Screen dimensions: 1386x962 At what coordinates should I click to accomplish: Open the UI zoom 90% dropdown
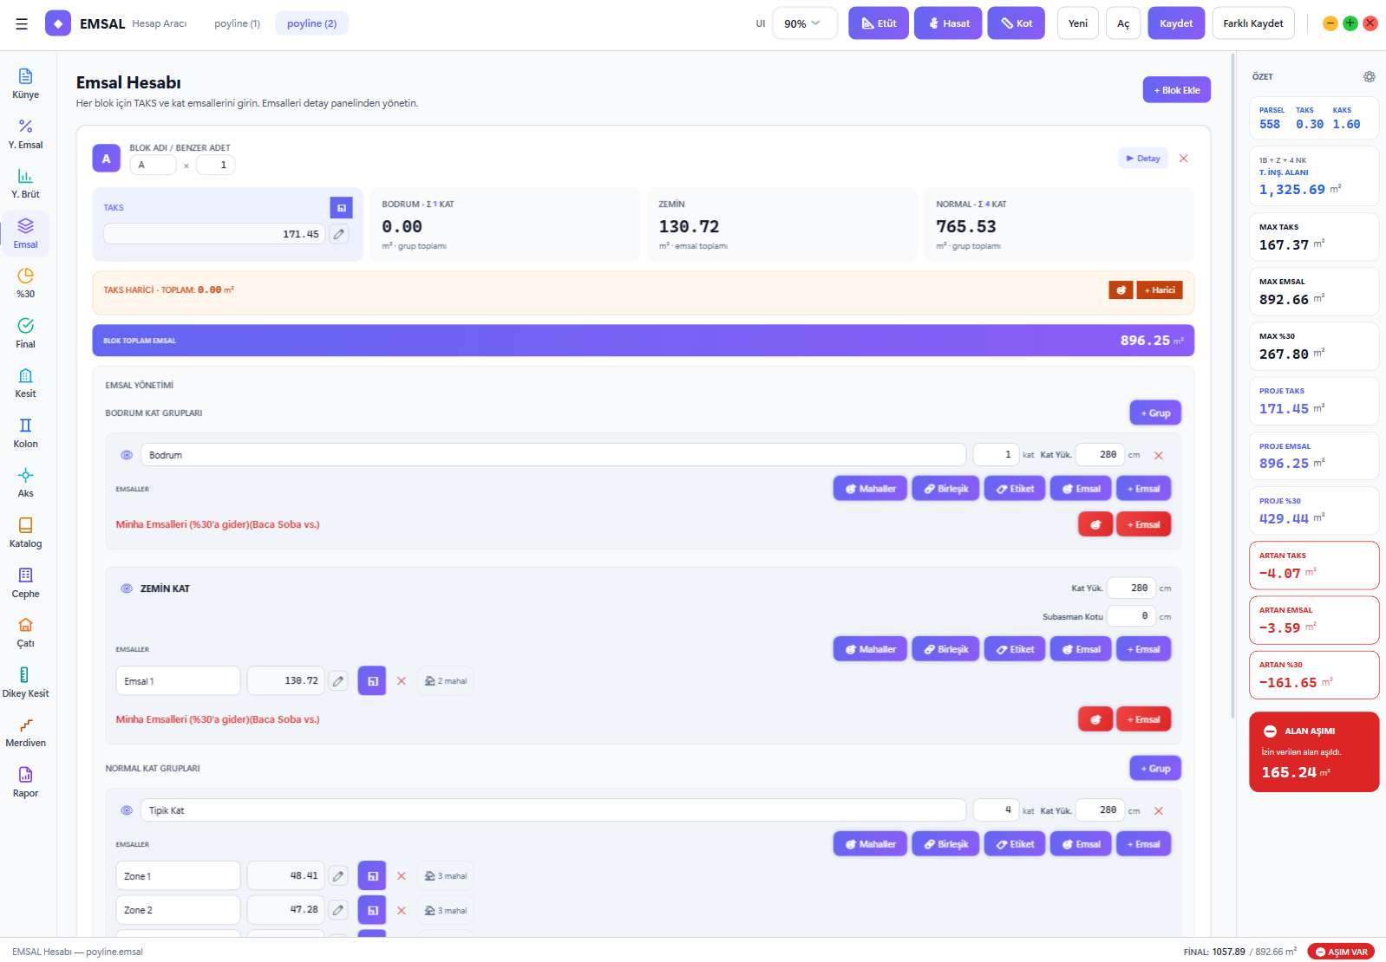pyautogui.click(x=804, y=23)
